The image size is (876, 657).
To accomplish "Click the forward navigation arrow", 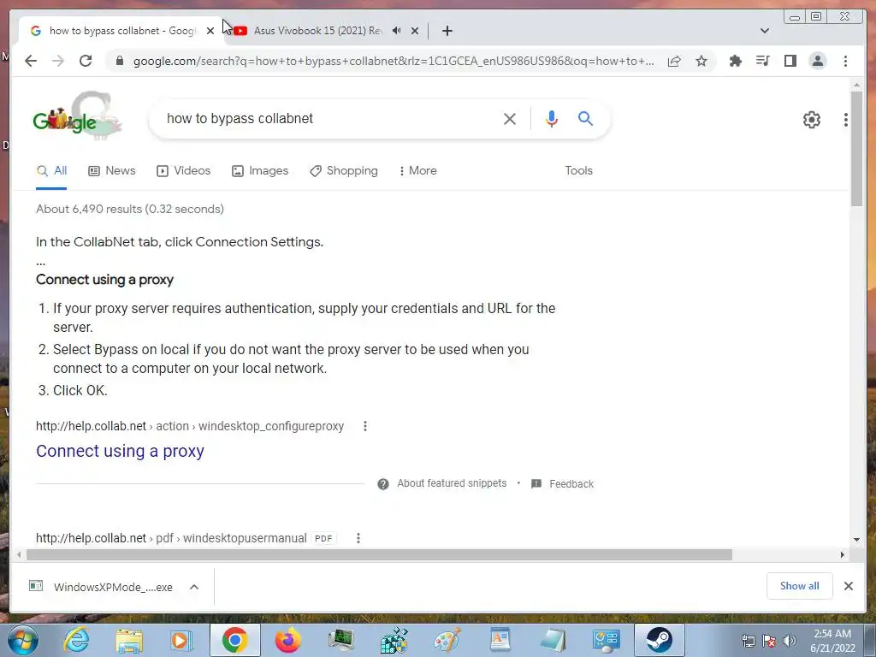I will 58,61.
